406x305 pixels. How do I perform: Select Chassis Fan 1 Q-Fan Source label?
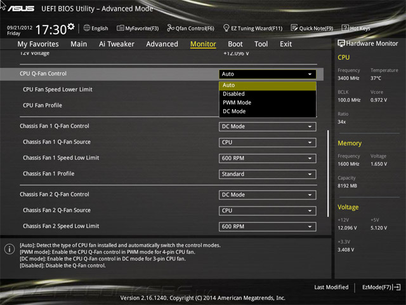(x=56, y=142)
